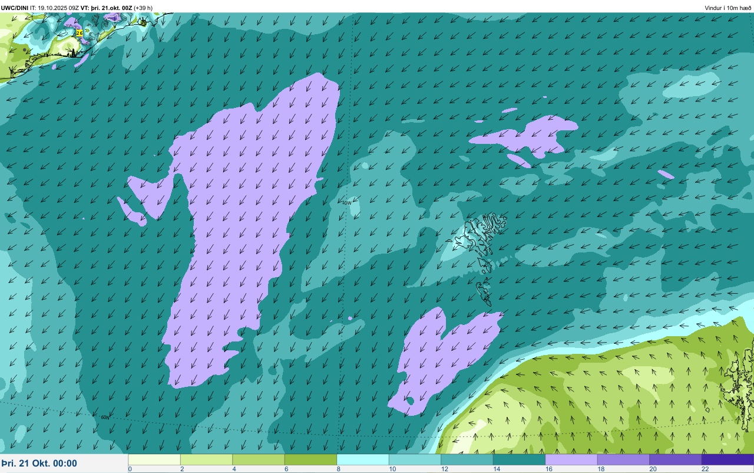
Task: Click the pale yellow 0–2 legend swatch
Action: coord(154,459)
